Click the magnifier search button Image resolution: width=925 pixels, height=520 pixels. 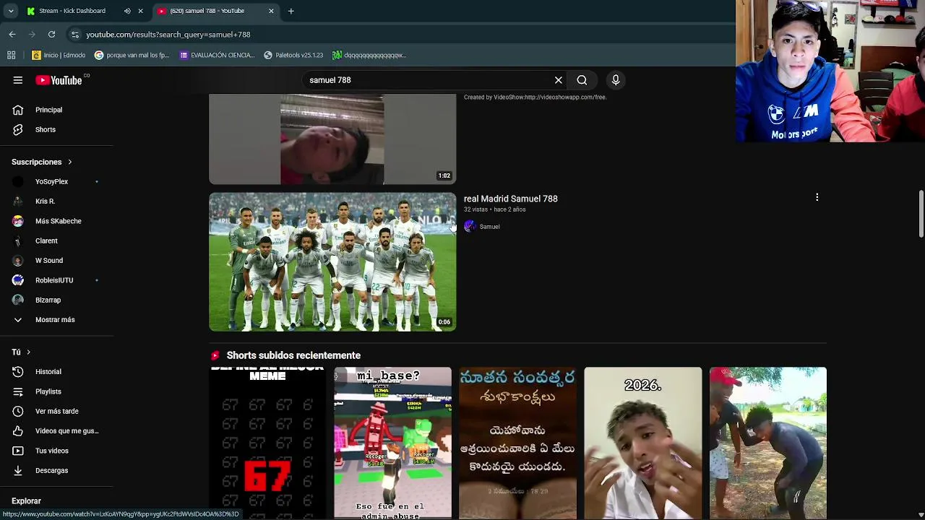point(582,80)
